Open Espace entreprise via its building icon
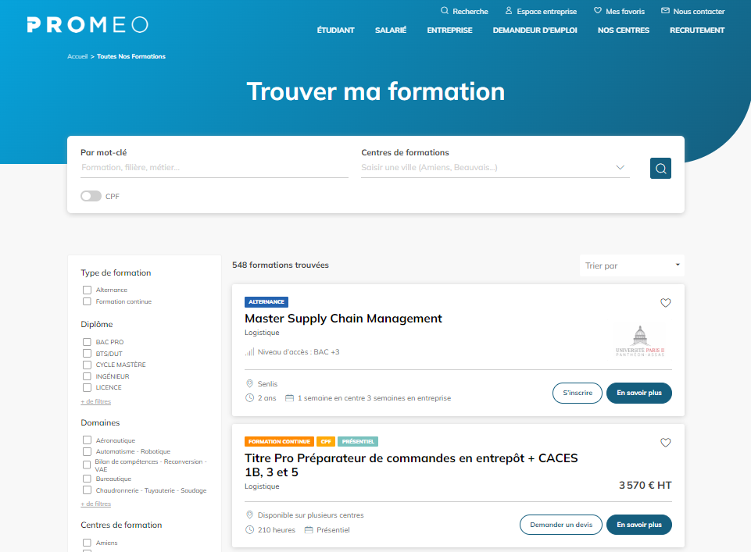Image resolution: width=751 pixels, height=552 pixels. click(510, 11)
